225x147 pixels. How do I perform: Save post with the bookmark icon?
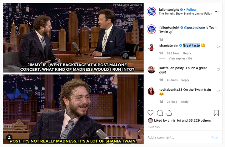pos(216,113)
